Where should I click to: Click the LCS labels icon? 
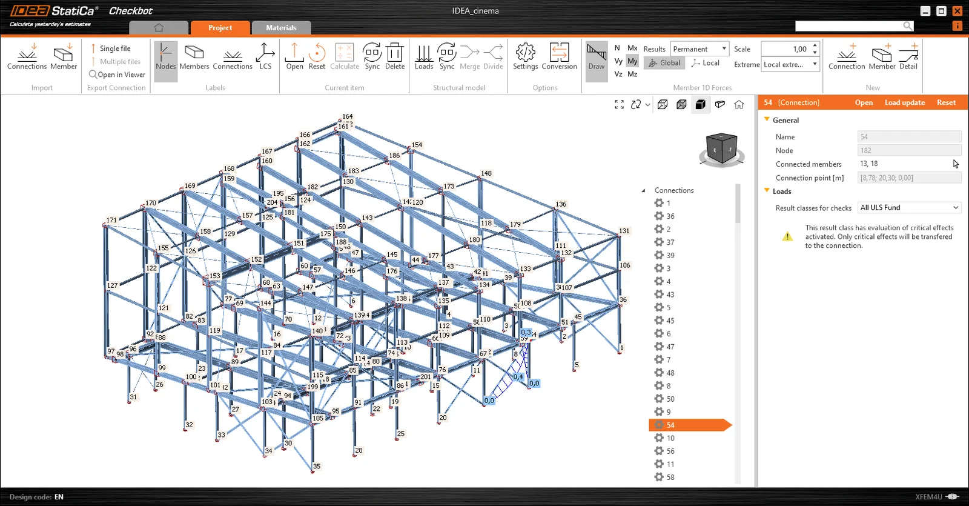265,56
